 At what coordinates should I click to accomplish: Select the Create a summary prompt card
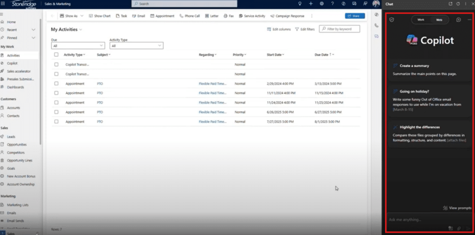(430, 70)
